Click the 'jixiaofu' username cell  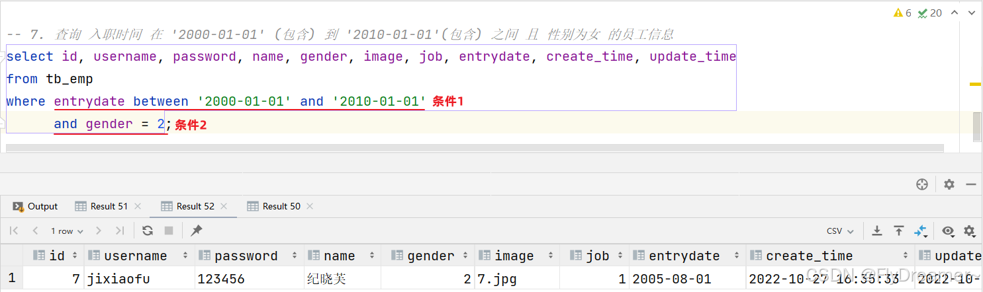[139, 279]
